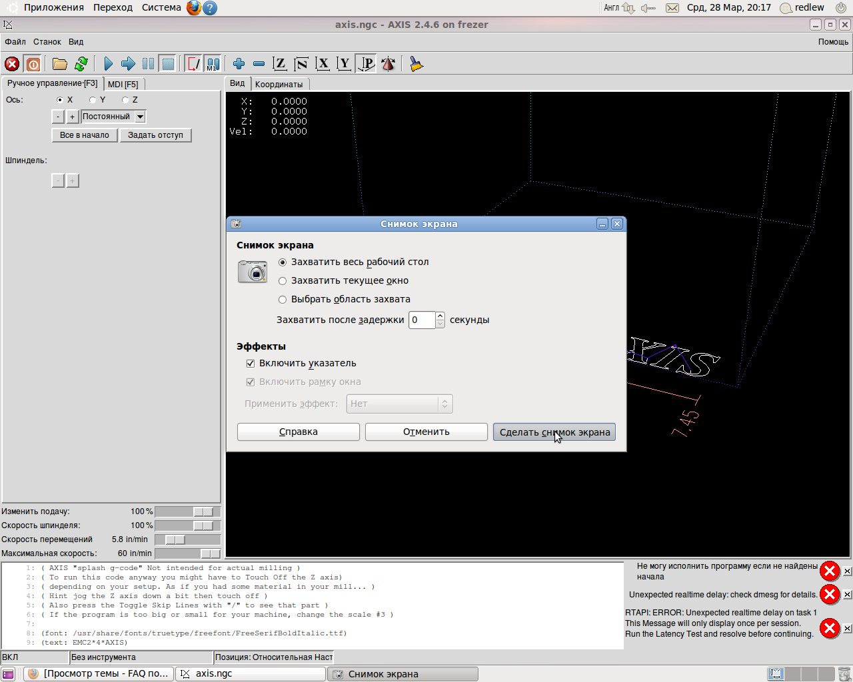
Task: Click the capture delay seconds input field
Action: coord(422,320)
